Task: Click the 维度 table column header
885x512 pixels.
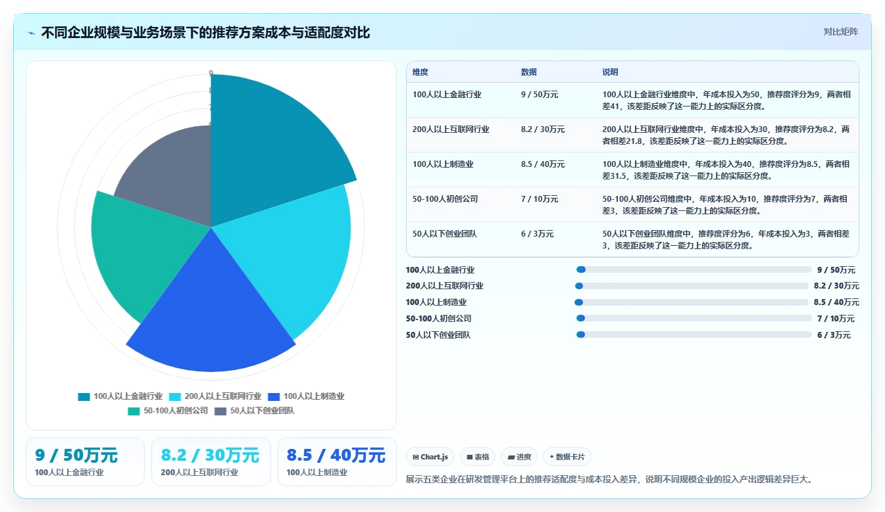Action: (420, 72)
